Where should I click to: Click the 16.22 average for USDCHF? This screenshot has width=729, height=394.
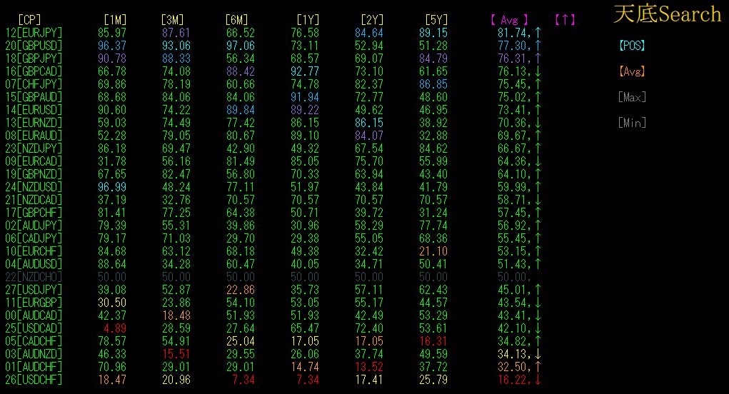pos(512,380)
